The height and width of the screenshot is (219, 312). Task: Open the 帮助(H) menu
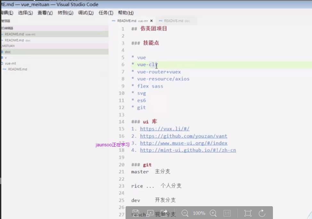[x=126, y=13]
